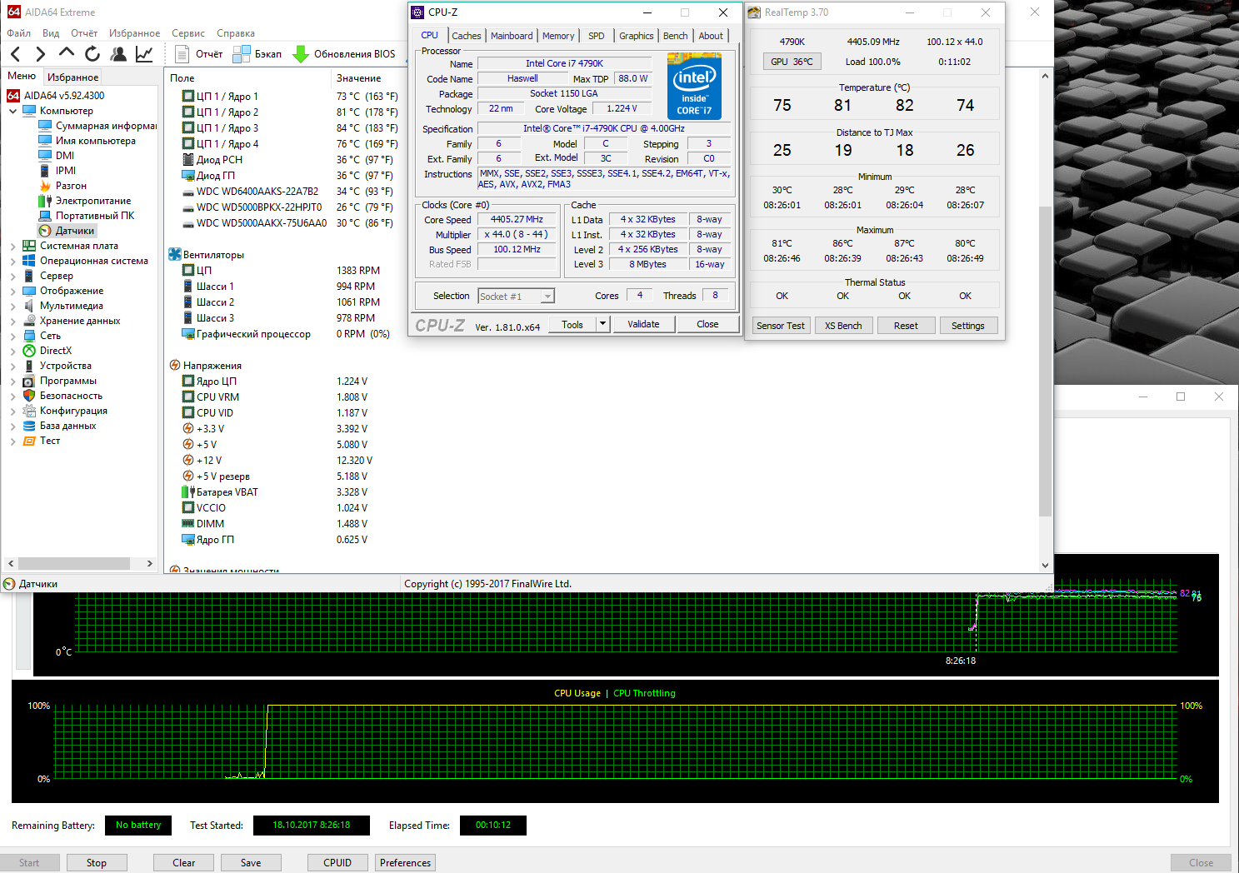
Task: Click the user silhouette toolbar icon
Action: coord(118,54)
